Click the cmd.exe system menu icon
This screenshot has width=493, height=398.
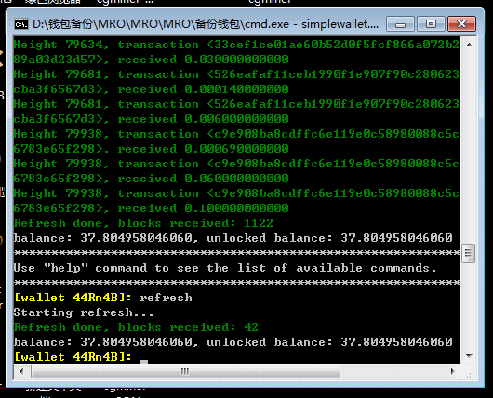[21, 24]
